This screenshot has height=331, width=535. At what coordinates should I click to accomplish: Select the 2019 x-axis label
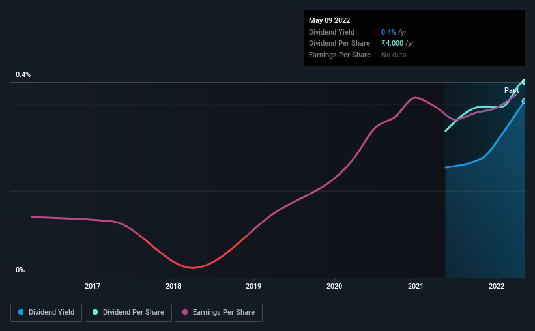coord(253,286)
